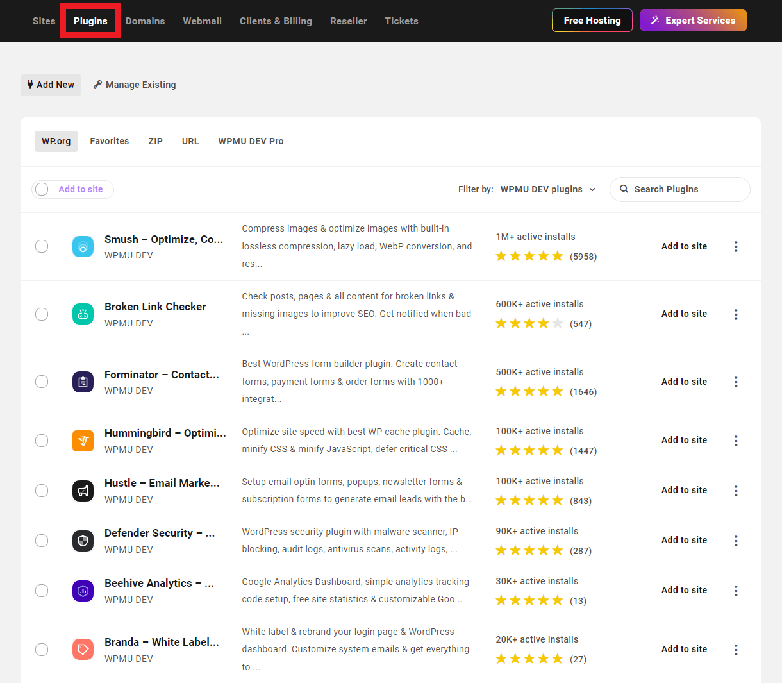Viewport: 782px width, 683px height.
Task: Switch to the URL tab
Action: pos(190,141)
